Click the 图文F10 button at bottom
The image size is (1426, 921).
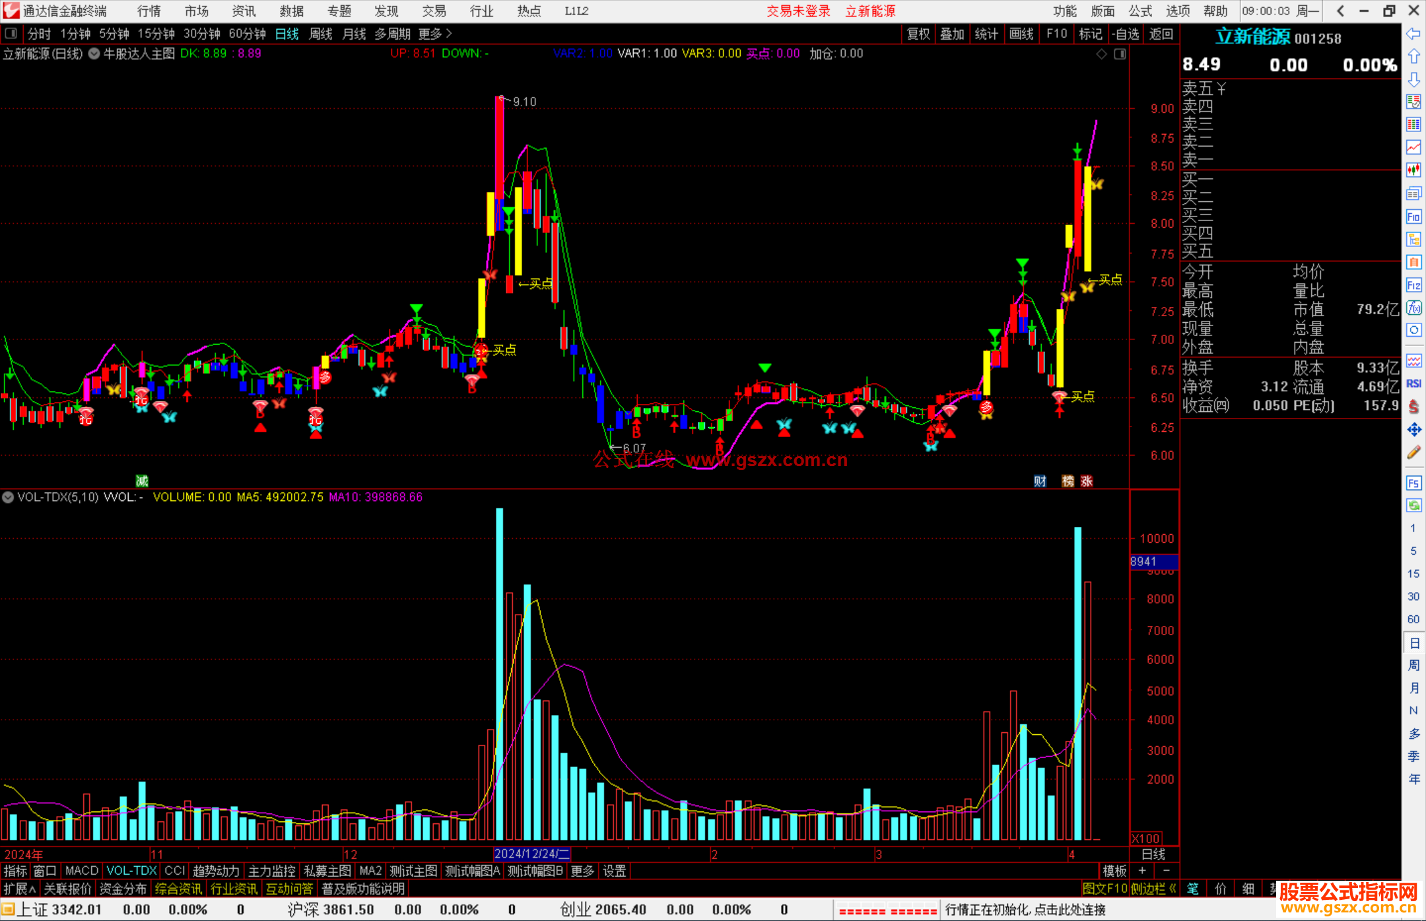click(x=1104, y=889)
